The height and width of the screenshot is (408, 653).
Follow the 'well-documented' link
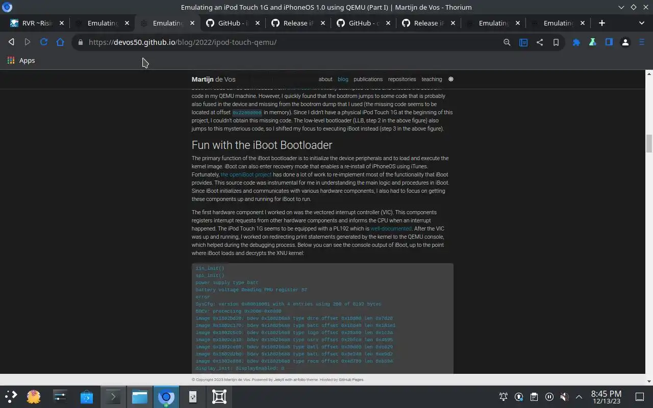tap(391, 228)
